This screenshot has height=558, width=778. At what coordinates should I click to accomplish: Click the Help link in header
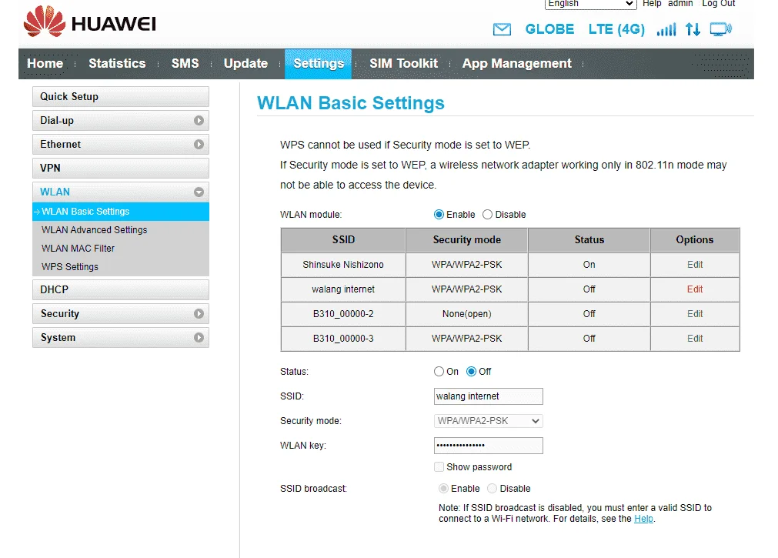pyautogui.click(x=652, y=4)
